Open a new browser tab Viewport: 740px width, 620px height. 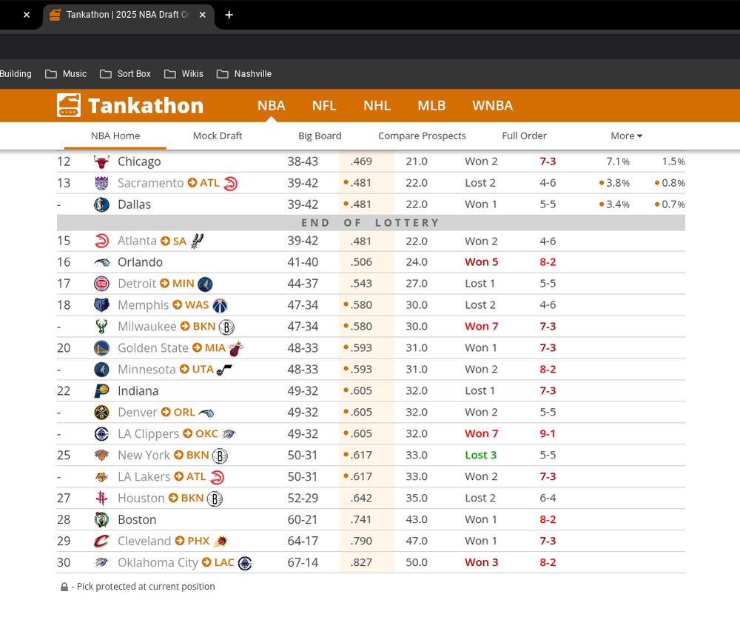click(229, 15)
